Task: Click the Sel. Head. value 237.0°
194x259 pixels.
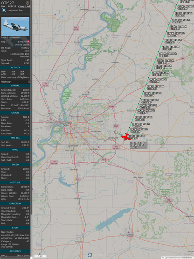Action: 26,145
